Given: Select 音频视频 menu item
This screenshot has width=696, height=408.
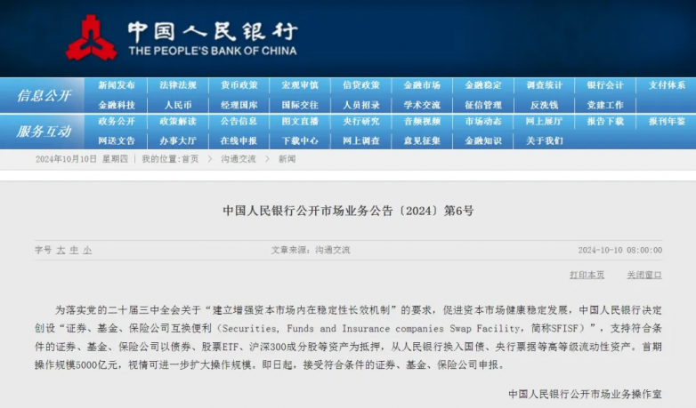Looking at the screenshot, I should [422, 122].
